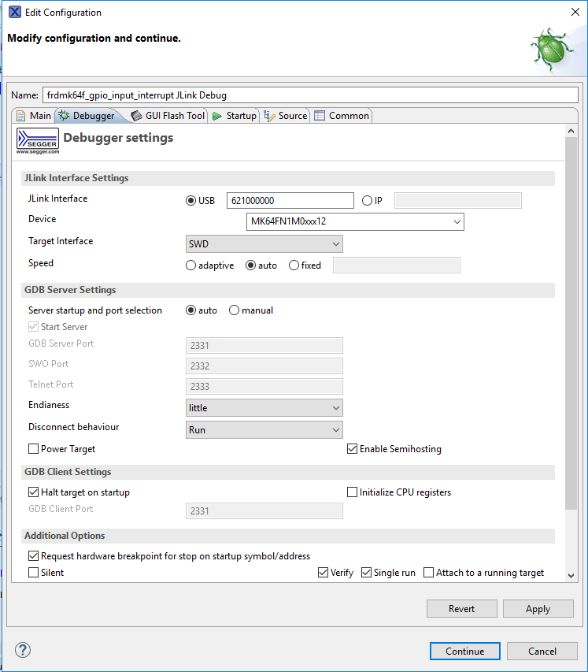Click the Apply button
This screenshot has height=672, width=588.
[538, 608]
